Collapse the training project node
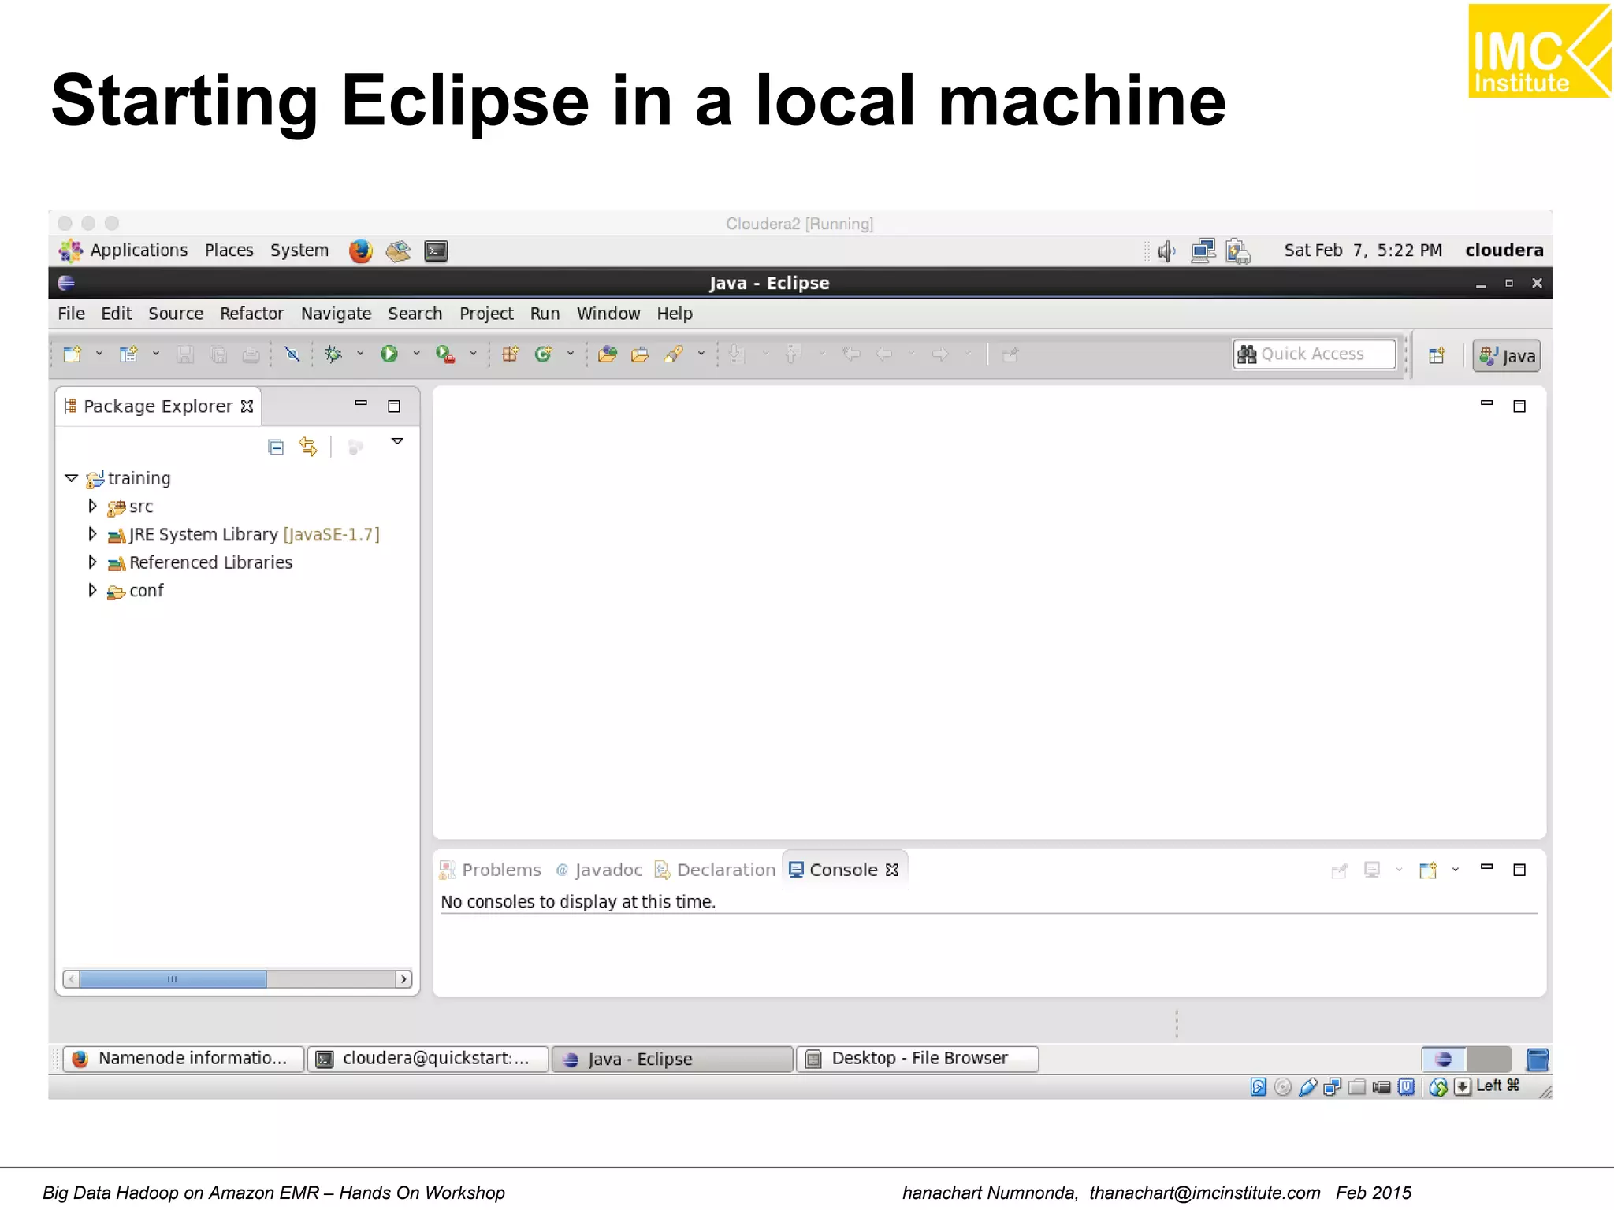 (x=72, y=478)
